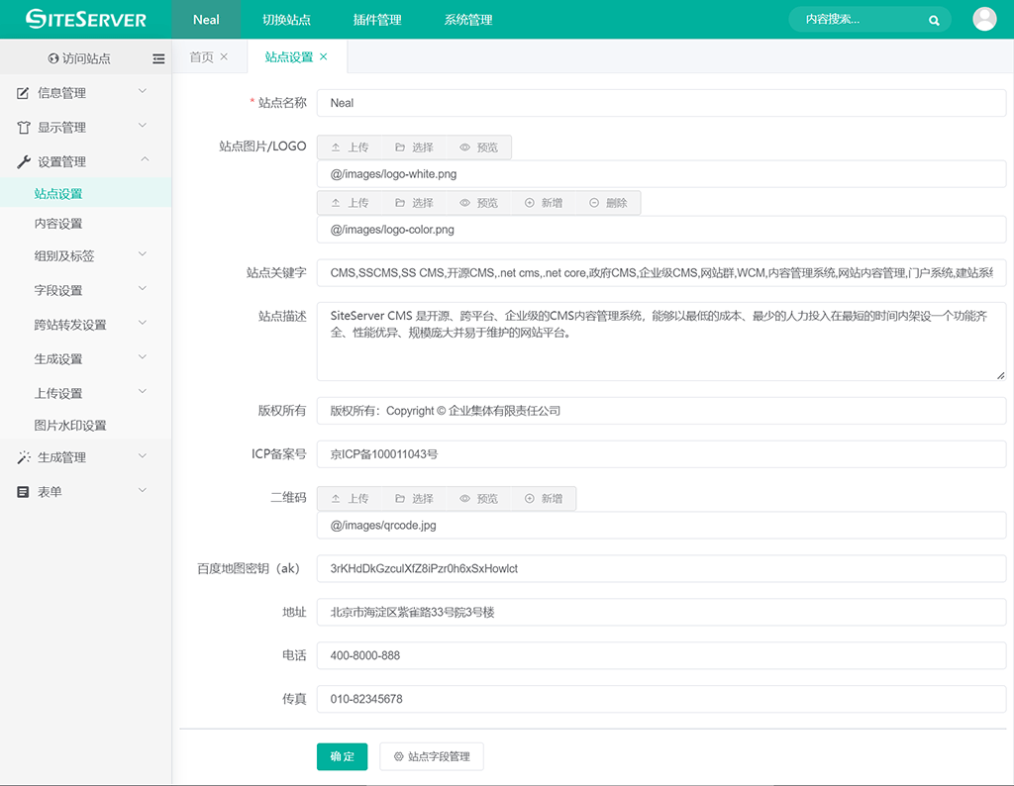Image resolution: width=1014 pixels, height=786 pixels.
Task: Open the 插件管理 top menu
Action: [x=377, y=20]
